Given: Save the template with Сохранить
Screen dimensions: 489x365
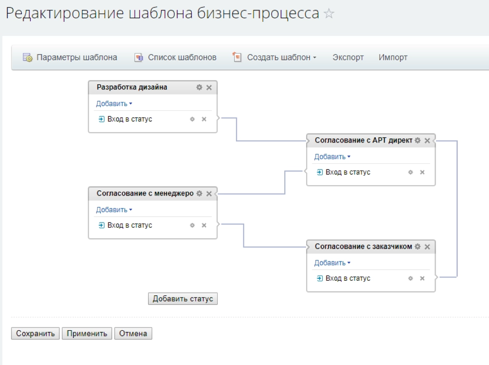Looking at the screenshot, I should click(34, 333).
